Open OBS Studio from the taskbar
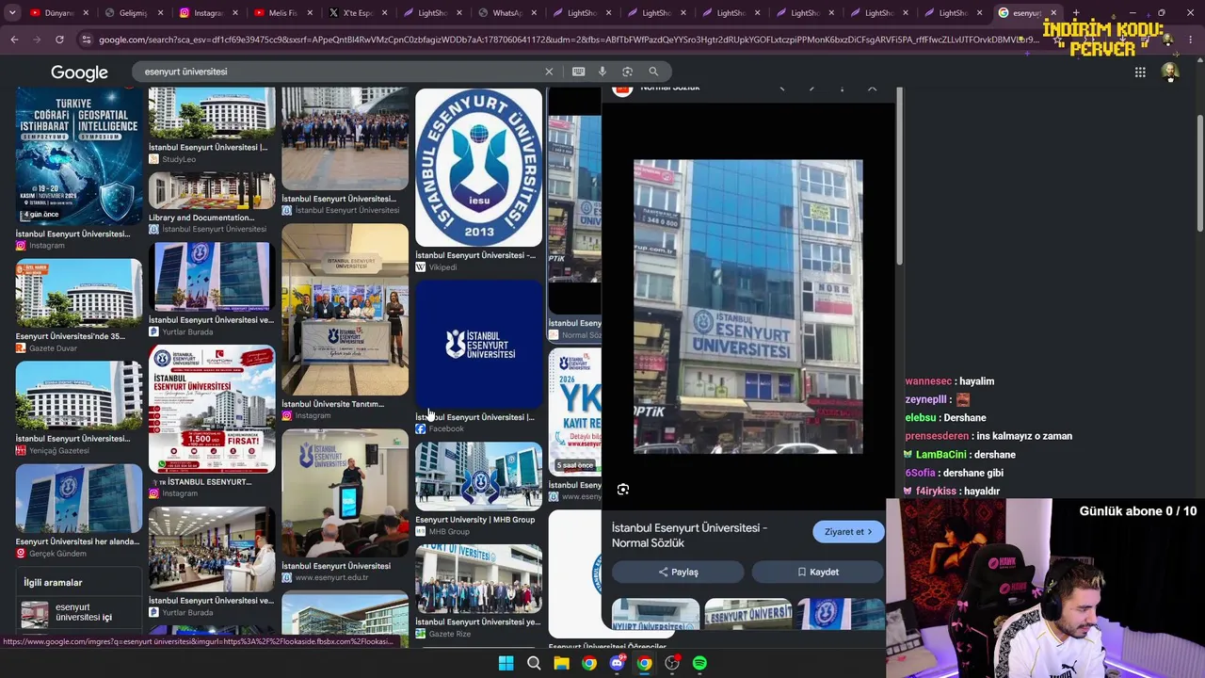The width and height of the screenshot is (1205, 678). [672, 663]
